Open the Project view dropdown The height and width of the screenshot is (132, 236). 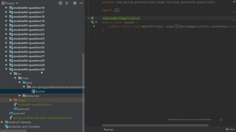(x=17, y=3)
